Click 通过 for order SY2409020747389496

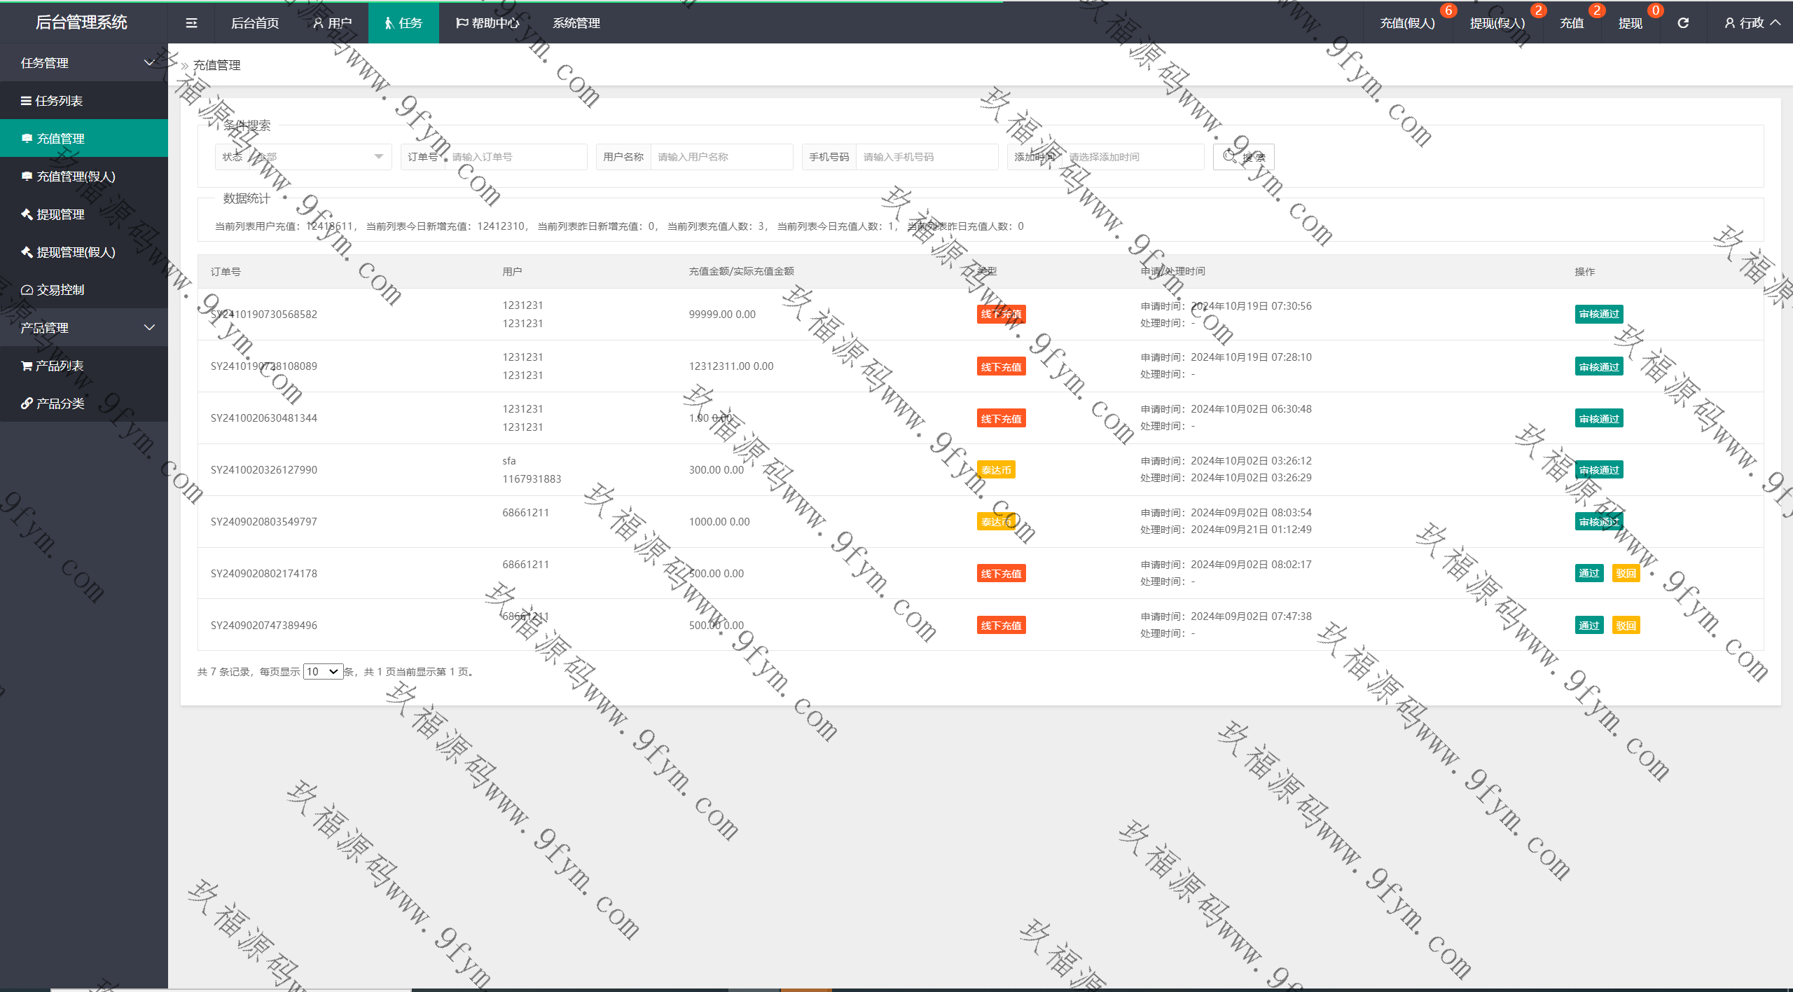pyautogui.click(x=1588, y=626)
